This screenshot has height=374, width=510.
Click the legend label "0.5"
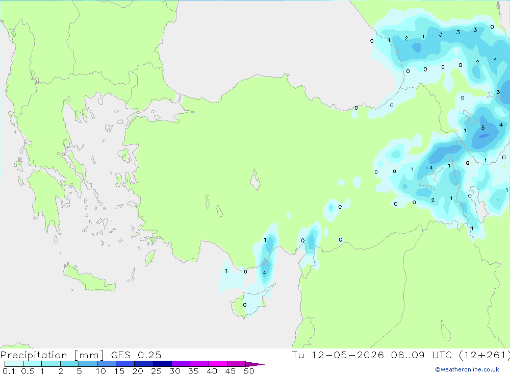point(28,371)
